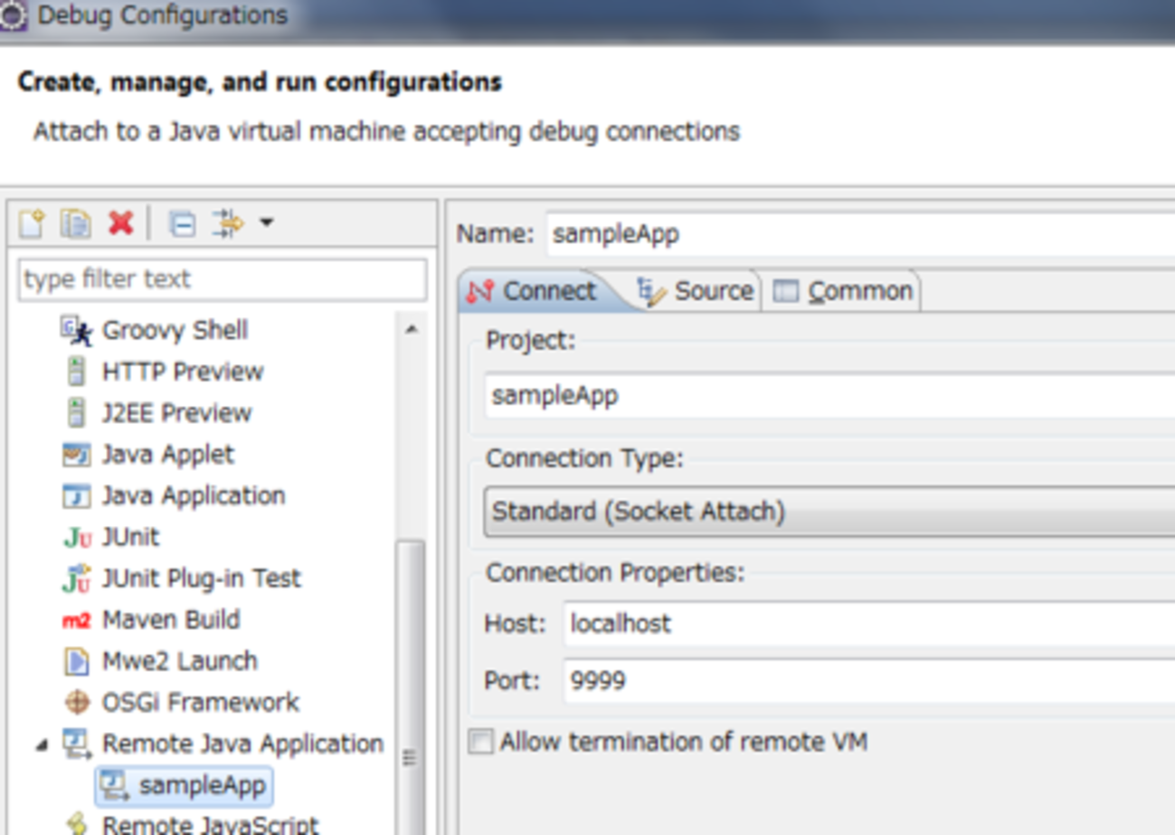Click the New launch configuration icon
Screen dimensions: 1175x835
32,222
